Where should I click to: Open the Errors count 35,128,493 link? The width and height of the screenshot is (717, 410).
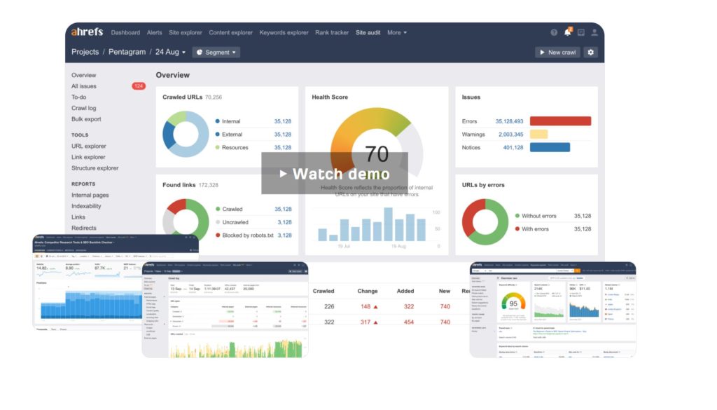coord(509,121)
